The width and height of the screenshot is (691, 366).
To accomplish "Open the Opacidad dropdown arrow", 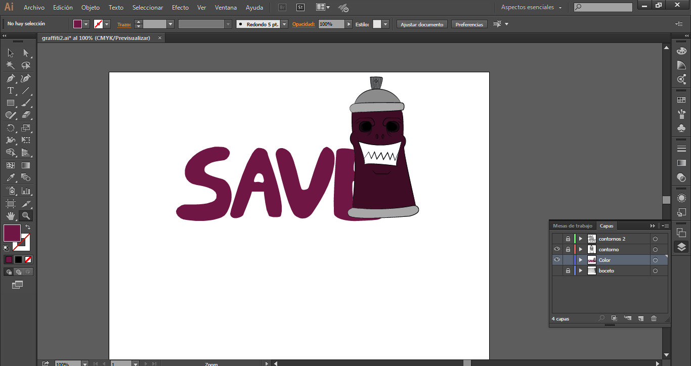I will (349, 24).
